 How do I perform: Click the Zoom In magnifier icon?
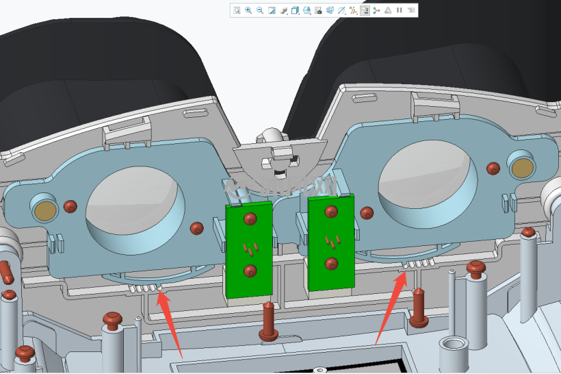(248, 10)
